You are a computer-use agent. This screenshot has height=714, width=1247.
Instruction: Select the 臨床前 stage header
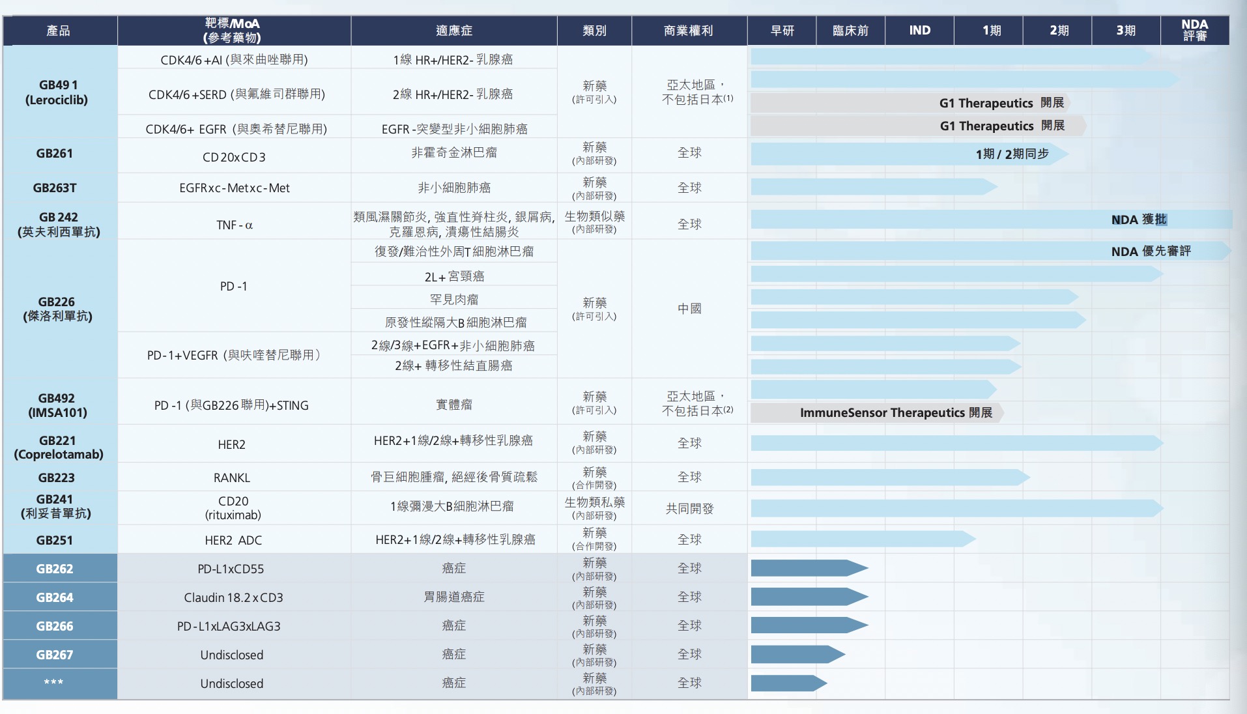click(x=850, y=31)
